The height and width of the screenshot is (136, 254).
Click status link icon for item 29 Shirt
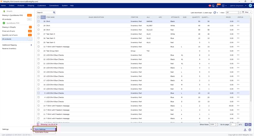click(x=238, y=25)
